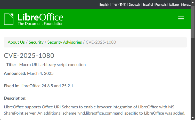Click 'The Document Foundation' tagline
Viewport: 195px width, 120px height.
(40, 24)
